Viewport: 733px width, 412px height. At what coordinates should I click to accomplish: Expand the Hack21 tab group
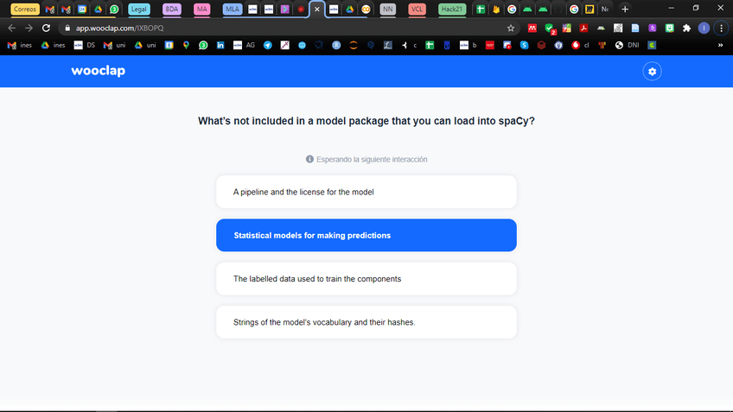tap(451, 9)
